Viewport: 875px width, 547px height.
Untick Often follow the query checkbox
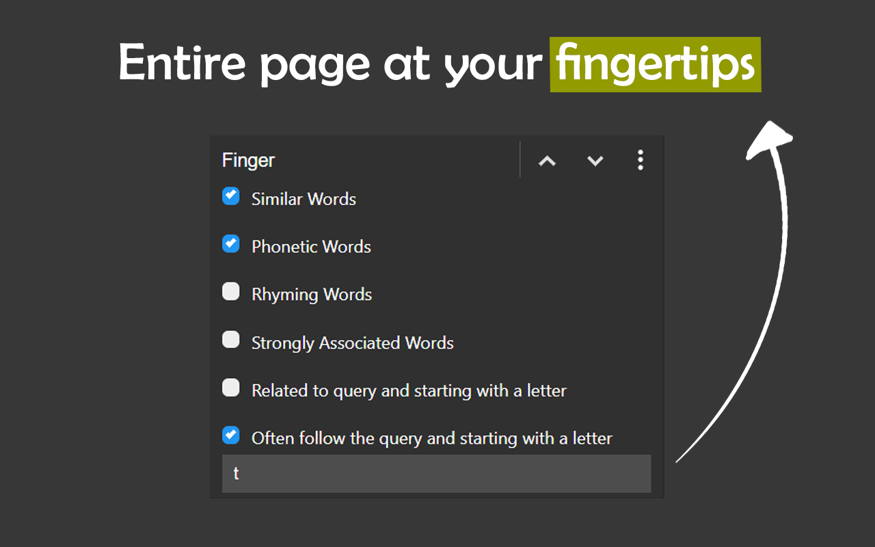pyautogui.click(x=231, y=435)
